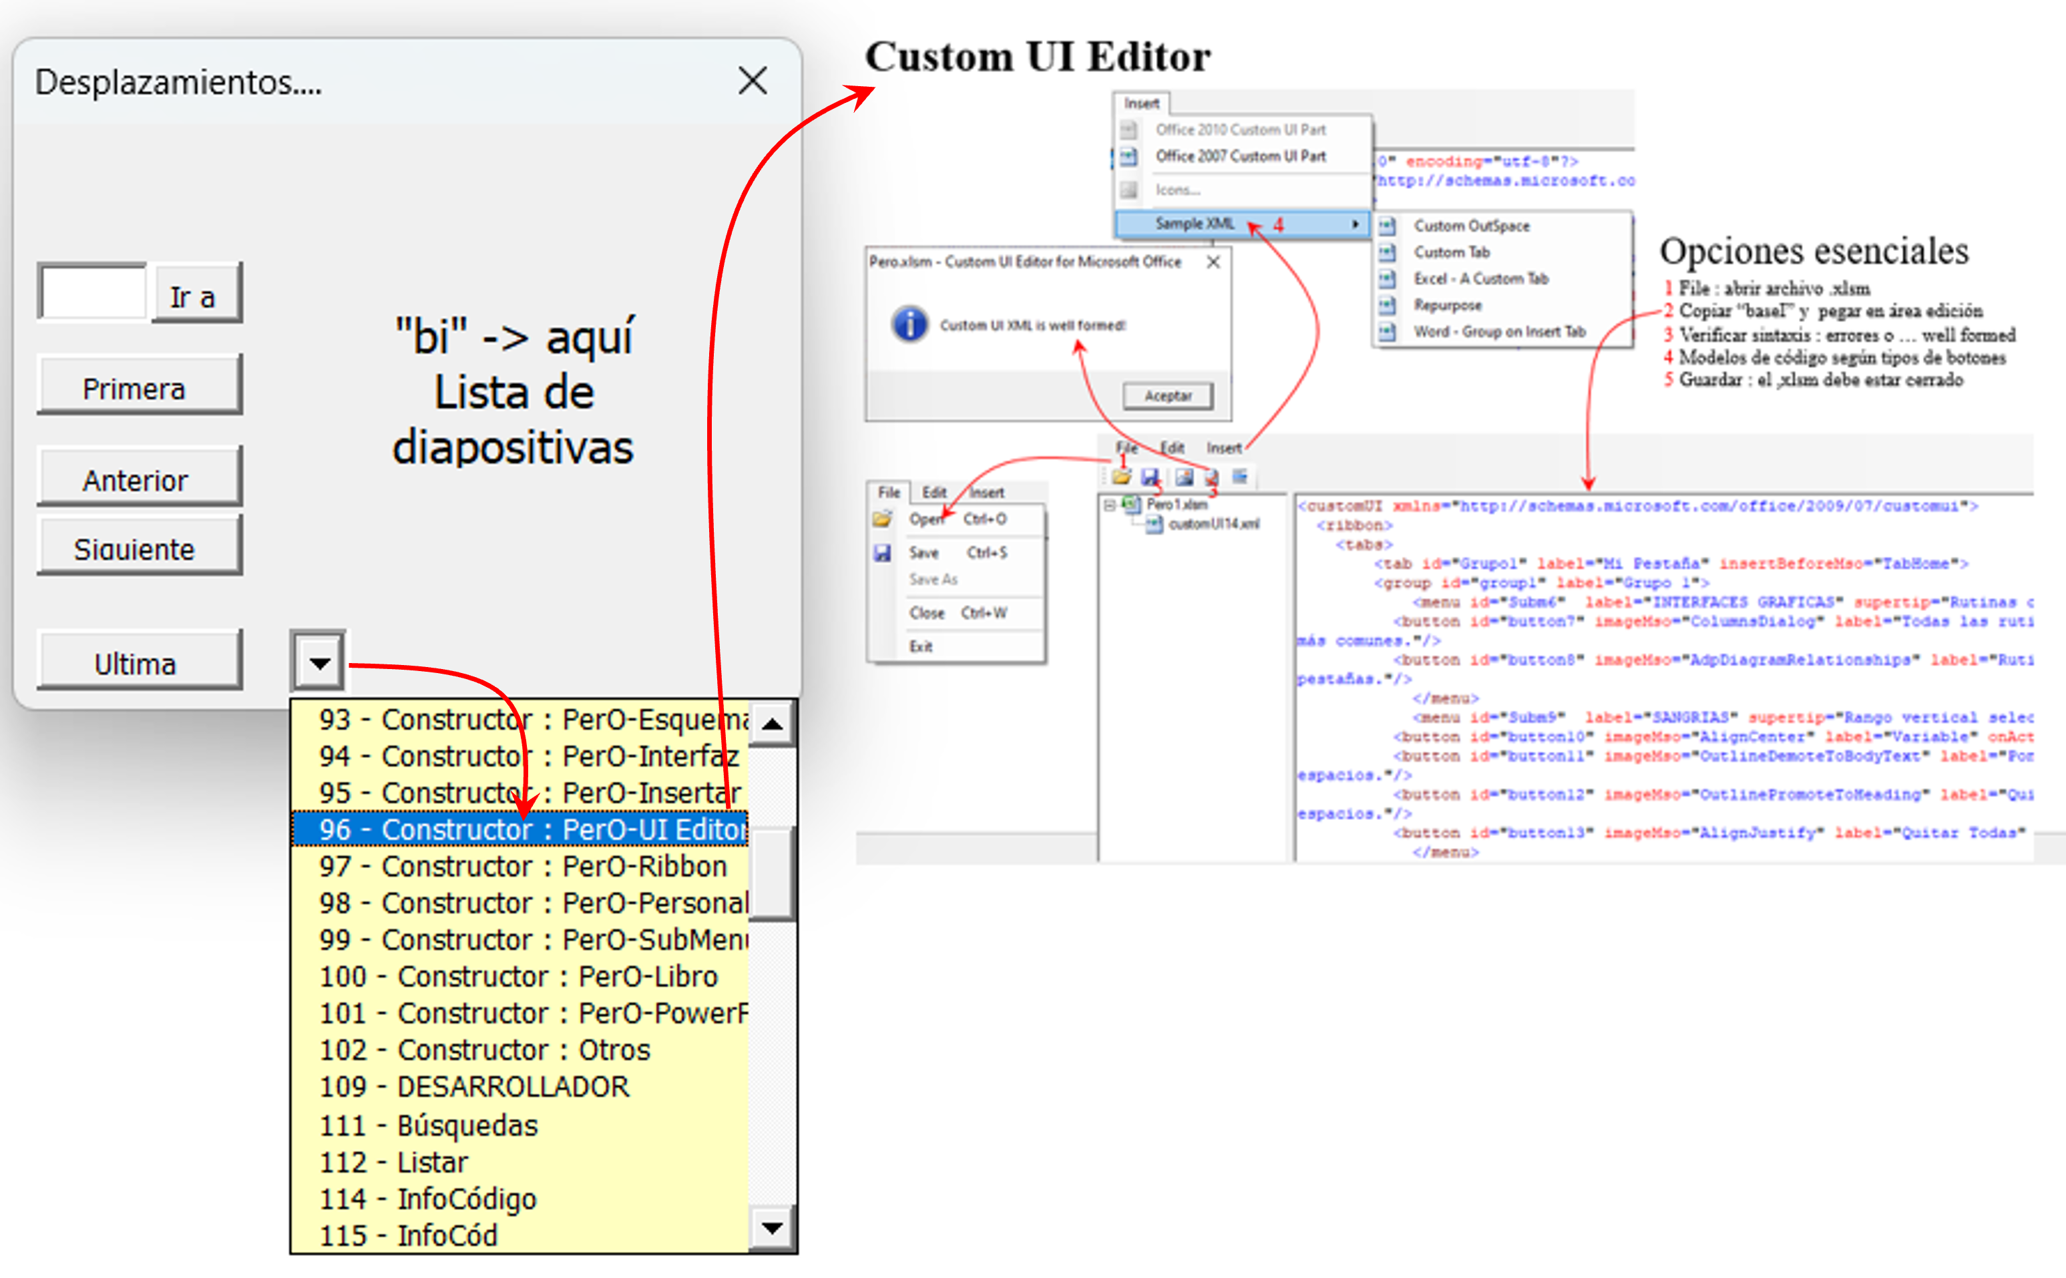Click the Edit tab above the Open/Save dropdown
The width and height of the screenshot is (2066, 1278).
[934, 492]
